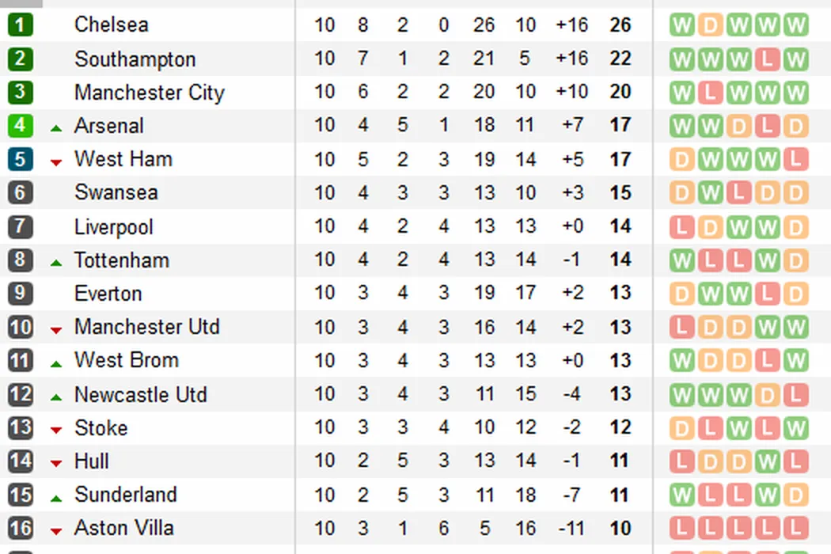Click Chelsea's orange D form badge
This screenshot has width=831, height=554.
point(710,25)
